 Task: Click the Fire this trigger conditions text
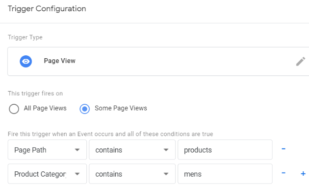click(110, 134)
